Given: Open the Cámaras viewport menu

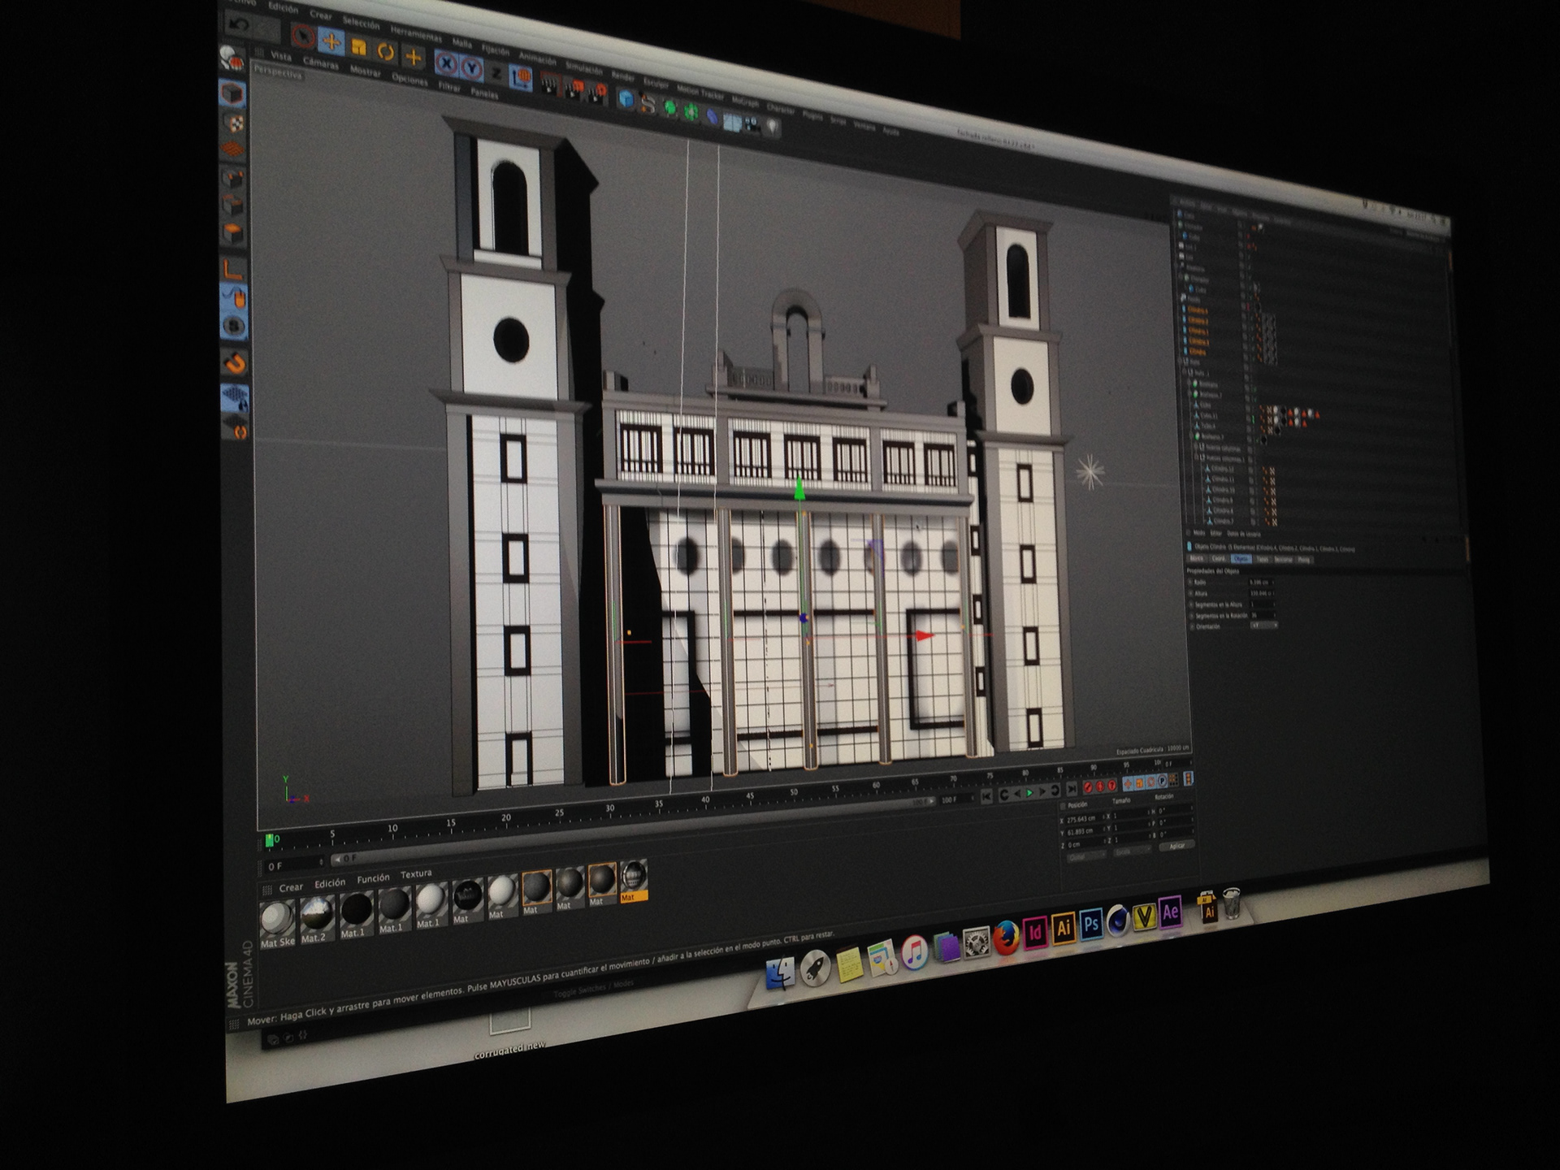Looking at the screenshot, I should (x=320, y=63).
